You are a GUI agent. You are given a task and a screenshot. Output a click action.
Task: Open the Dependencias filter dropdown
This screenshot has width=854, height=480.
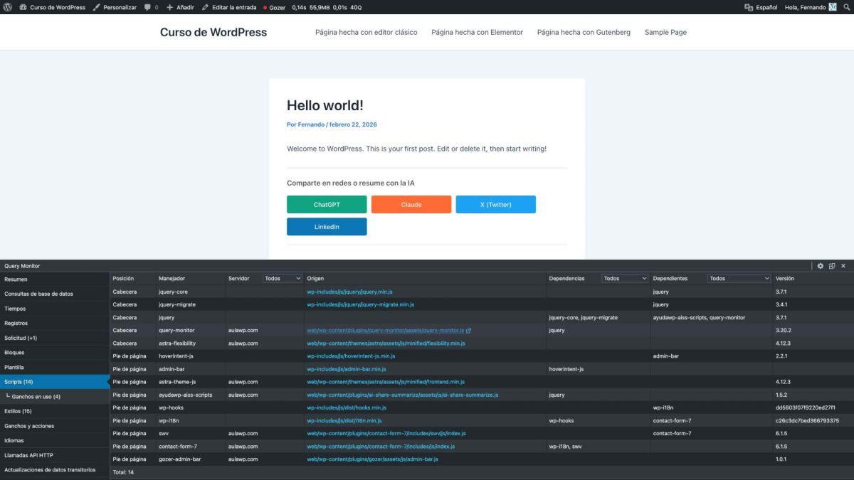coord(625,279)
